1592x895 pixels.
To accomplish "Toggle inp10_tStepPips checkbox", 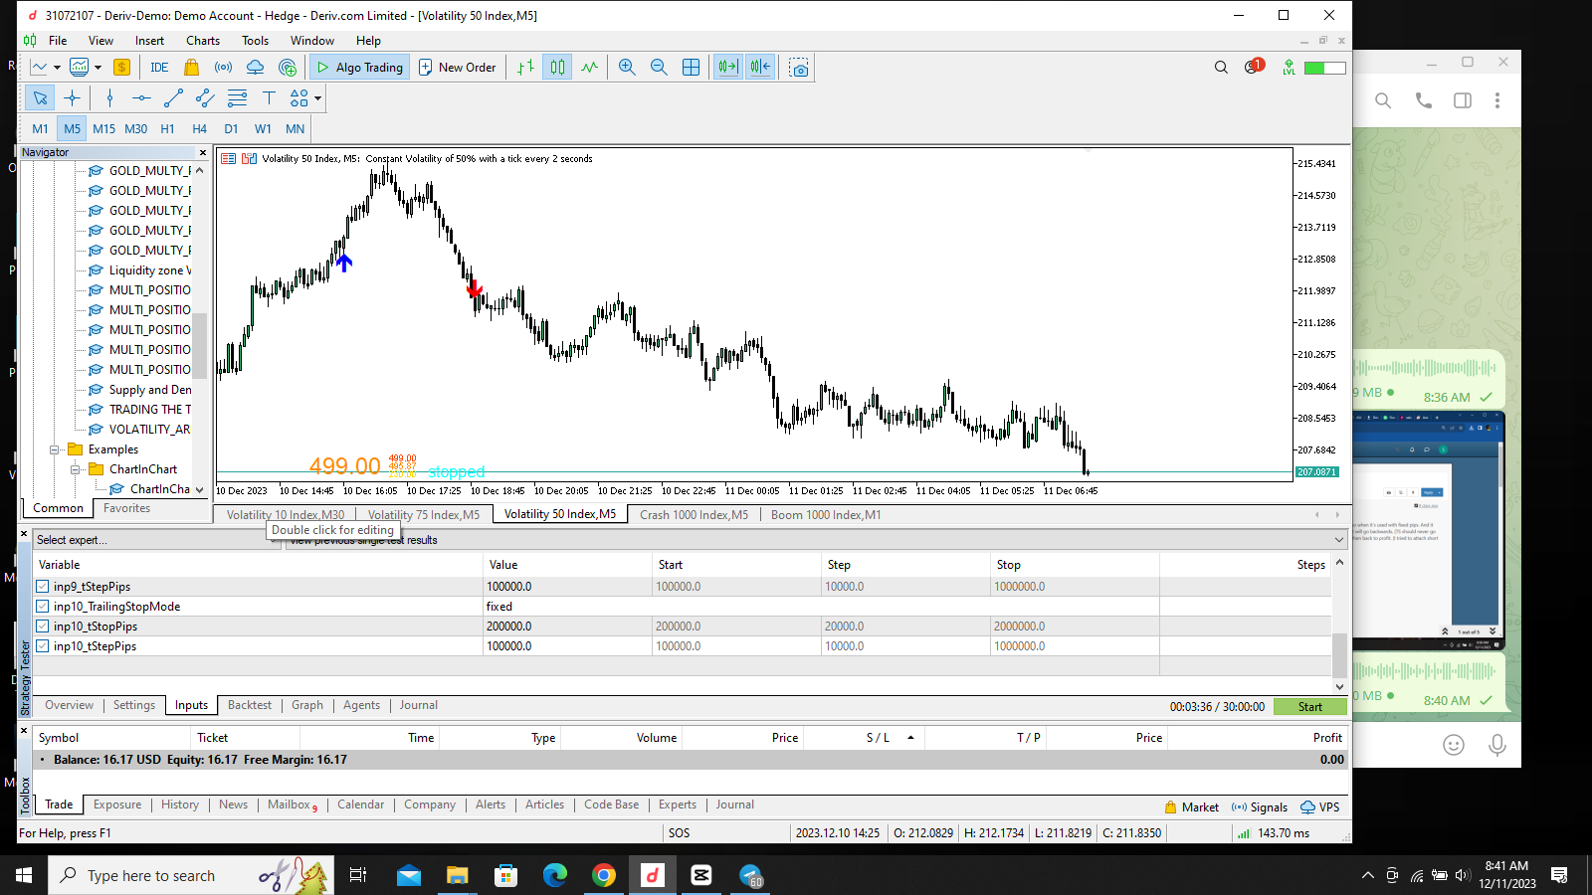I will [x=43, y=646].
